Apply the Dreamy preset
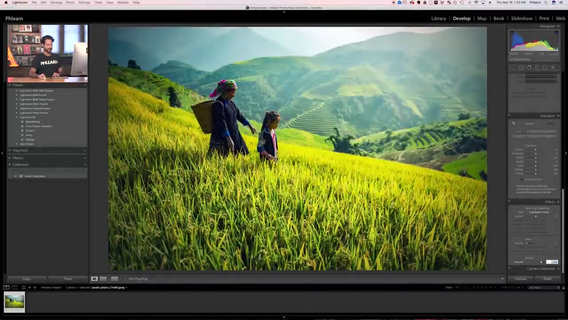568x320 pixels. 30,131
